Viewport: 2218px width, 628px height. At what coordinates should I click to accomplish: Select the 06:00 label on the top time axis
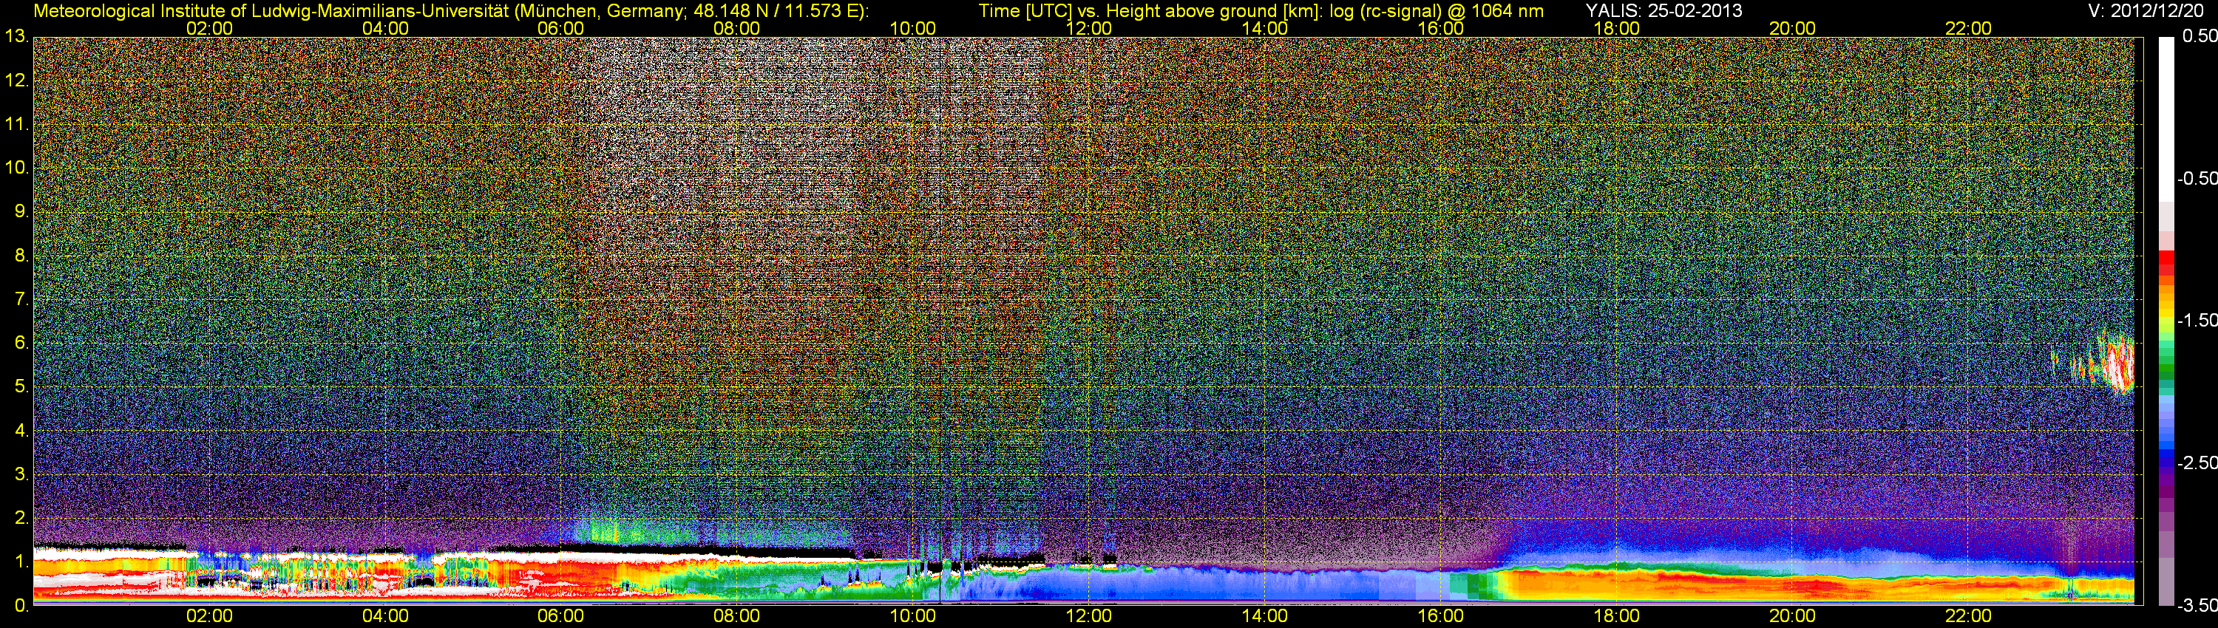[560, 28]
